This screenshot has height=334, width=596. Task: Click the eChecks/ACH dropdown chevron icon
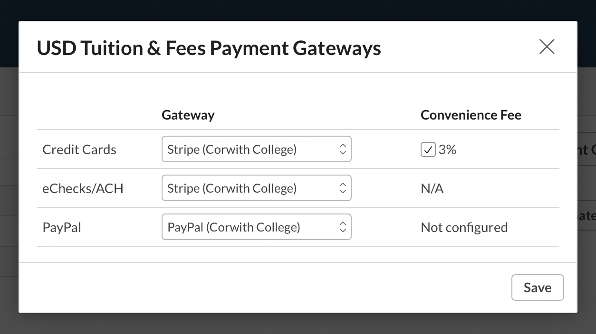[343, 188]
